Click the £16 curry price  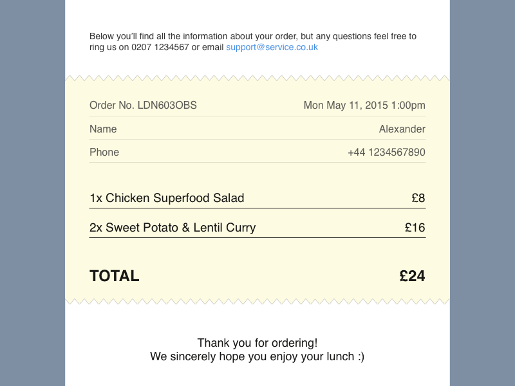point(415,228)
